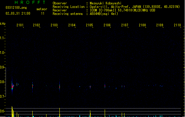
Task: Click the 0.7 kHz axis tick label
Action: 2,97
